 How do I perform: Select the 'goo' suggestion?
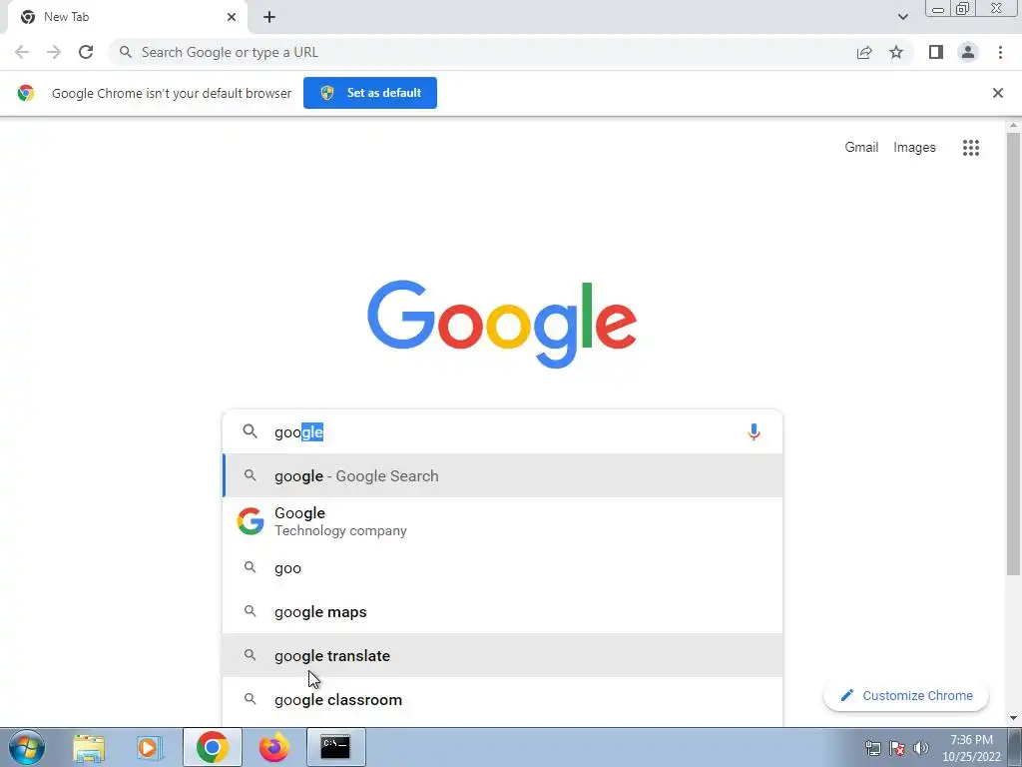point(502,567)
